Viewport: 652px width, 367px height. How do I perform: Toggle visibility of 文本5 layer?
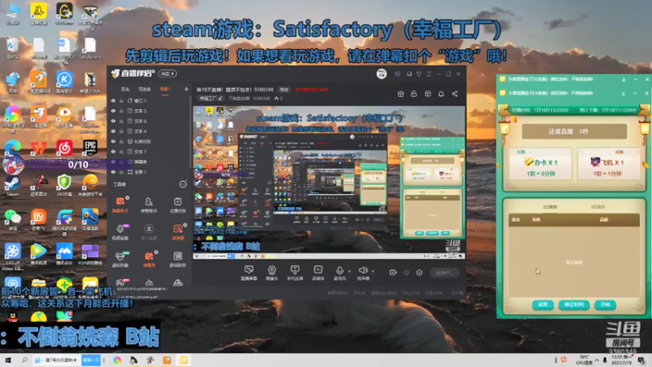(x=113, y=111)
